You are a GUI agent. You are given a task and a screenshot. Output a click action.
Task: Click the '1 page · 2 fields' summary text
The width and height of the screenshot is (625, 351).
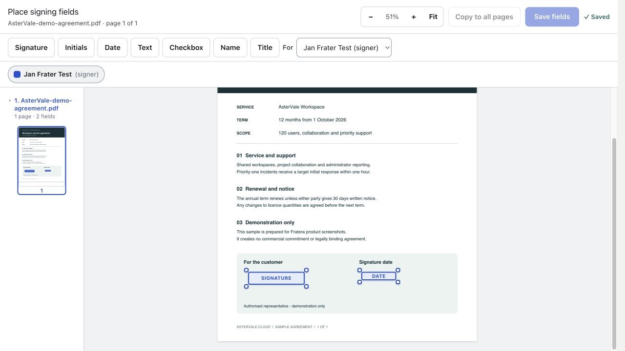(35, 117)
